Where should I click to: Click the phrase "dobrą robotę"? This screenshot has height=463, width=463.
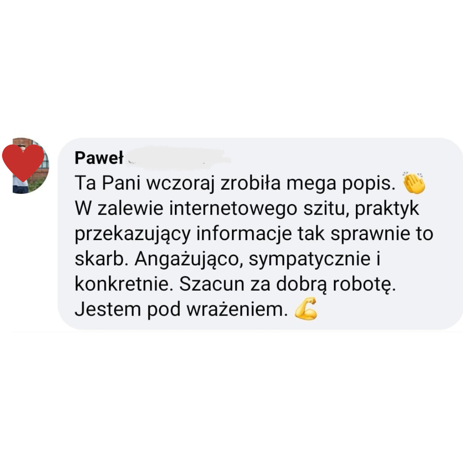(336, 285)
